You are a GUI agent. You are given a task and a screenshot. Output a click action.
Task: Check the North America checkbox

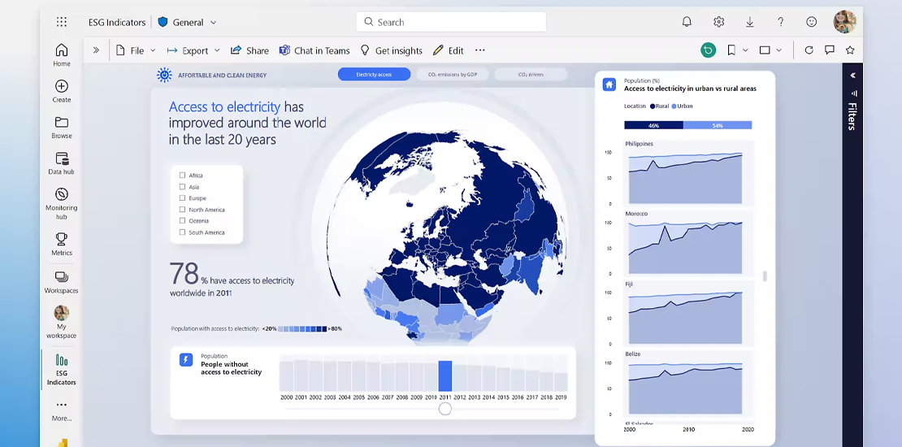(182, 210)
